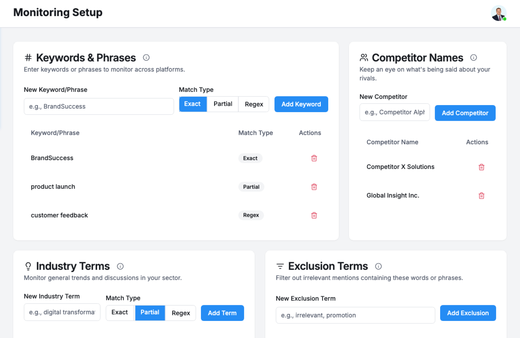
Task: Delete the BrandSuccess keyword
Action: click(314, 158)
